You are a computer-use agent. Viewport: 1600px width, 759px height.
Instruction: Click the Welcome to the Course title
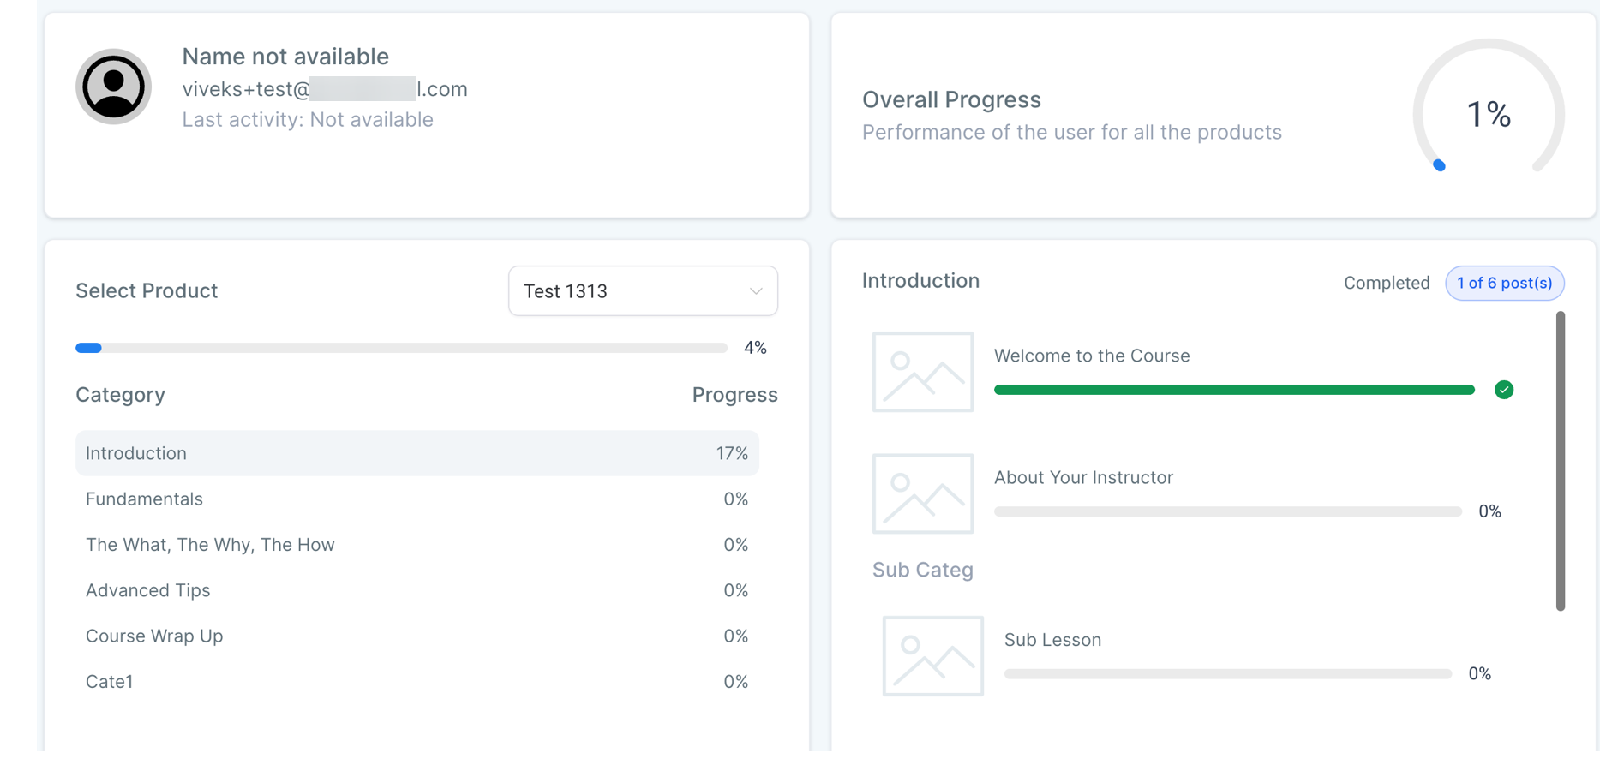tap(1091, 356)
